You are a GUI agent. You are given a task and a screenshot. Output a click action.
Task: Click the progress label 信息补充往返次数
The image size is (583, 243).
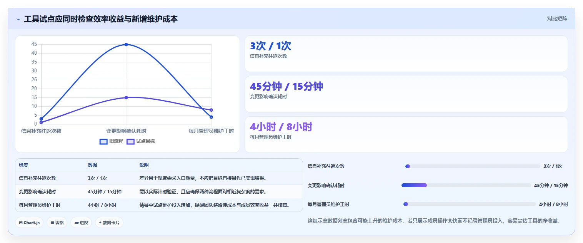(x=326, y=166)
